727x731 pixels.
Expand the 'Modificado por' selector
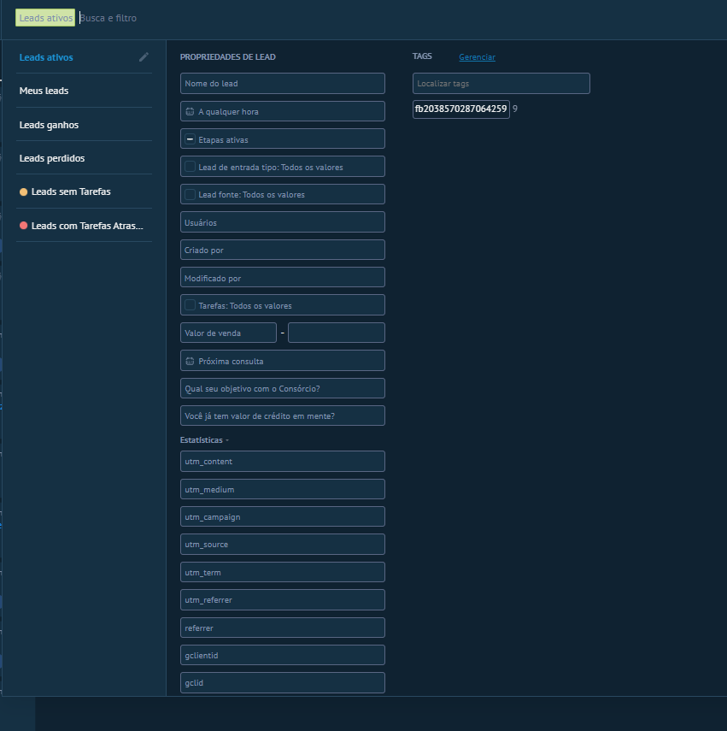point(282,278)
